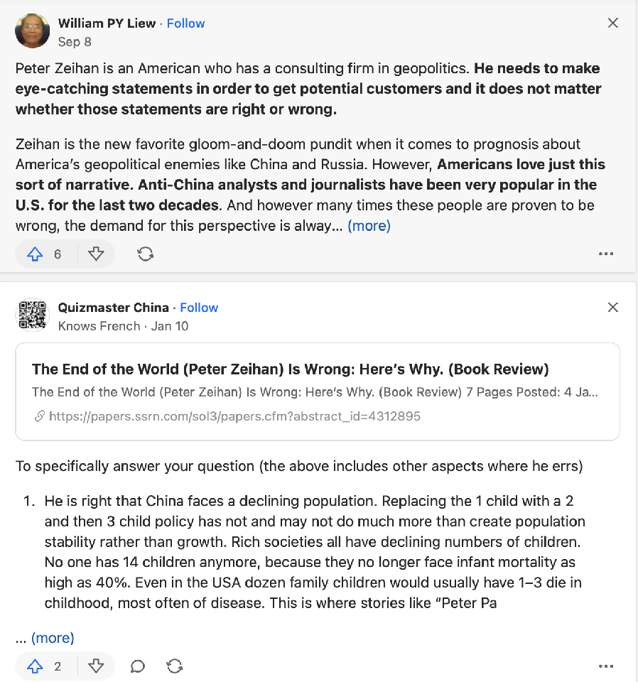Downvote Quizmaster China's answer

pos(96,666)
